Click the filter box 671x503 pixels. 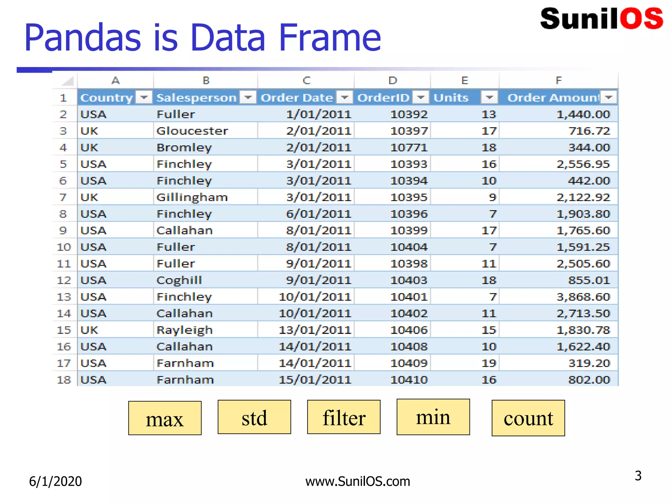tap(344, 417)
